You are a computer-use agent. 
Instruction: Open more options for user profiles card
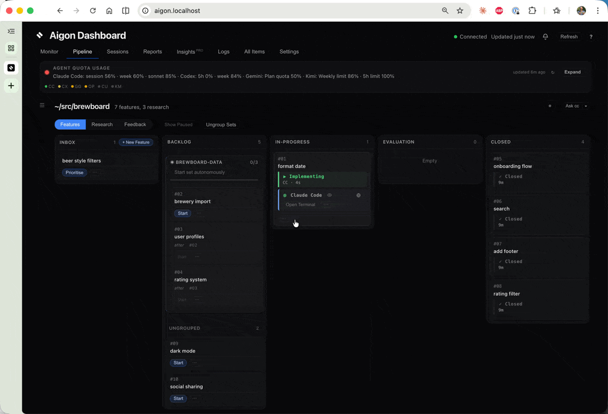click(x=197, y=257)
